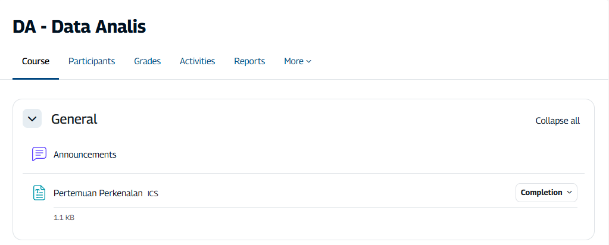Click the Collapse all link
The image size is (609, 245).
point(557,121)
